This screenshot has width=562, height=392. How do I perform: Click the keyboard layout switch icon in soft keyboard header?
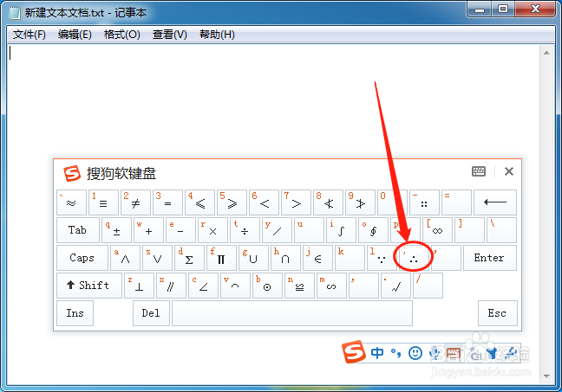click(479, 171)
